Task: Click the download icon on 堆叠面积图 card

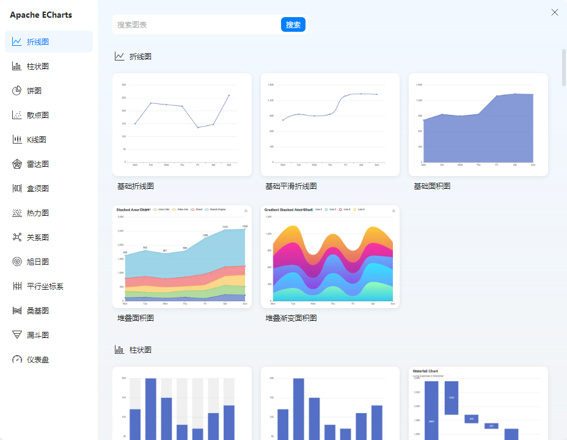Action: [x=246, y=210]
